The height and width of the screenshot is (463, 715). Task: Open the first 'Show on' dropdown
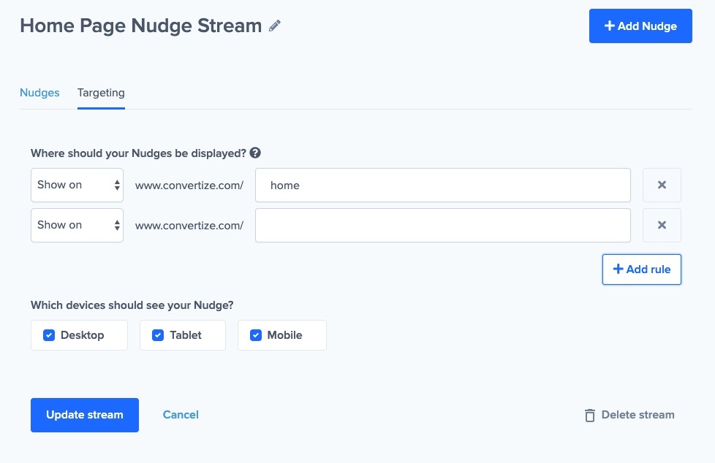coord(77,185)
